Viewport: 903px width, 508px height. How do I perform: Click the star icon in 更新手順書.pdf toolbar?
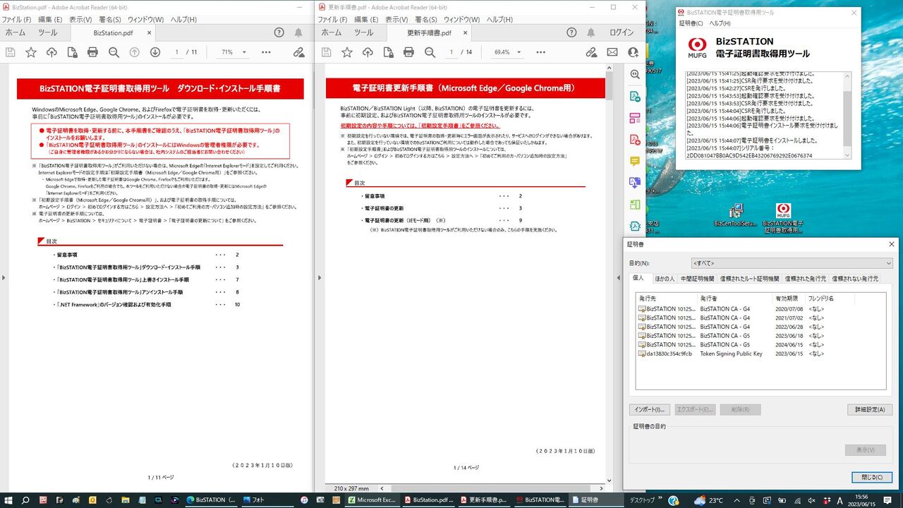pyautogui.click(x=347, y=52)
